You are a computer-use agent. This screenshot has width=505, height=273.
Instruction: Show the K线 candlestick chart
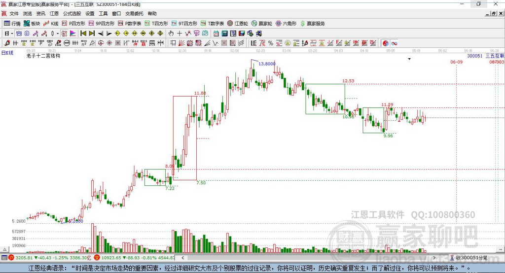point(51,24)
